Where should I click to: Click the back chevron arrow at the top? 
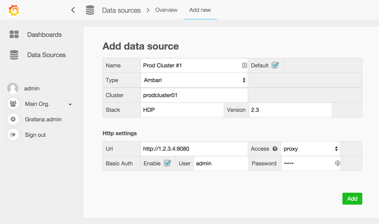(x=73, y=10)
